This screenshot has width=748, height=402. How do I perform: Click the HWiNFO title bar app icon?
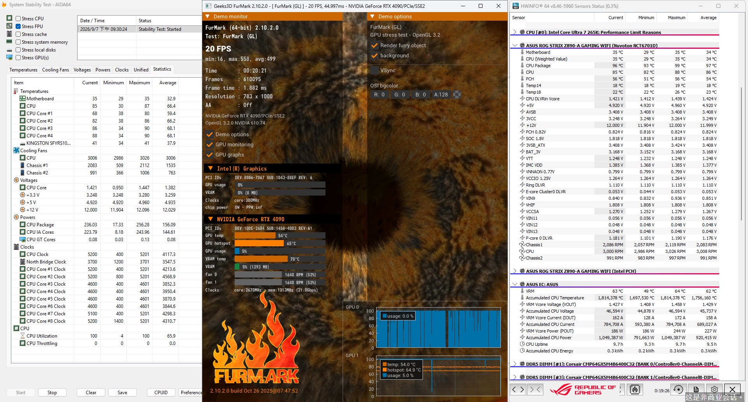click(x=516, y=6)
